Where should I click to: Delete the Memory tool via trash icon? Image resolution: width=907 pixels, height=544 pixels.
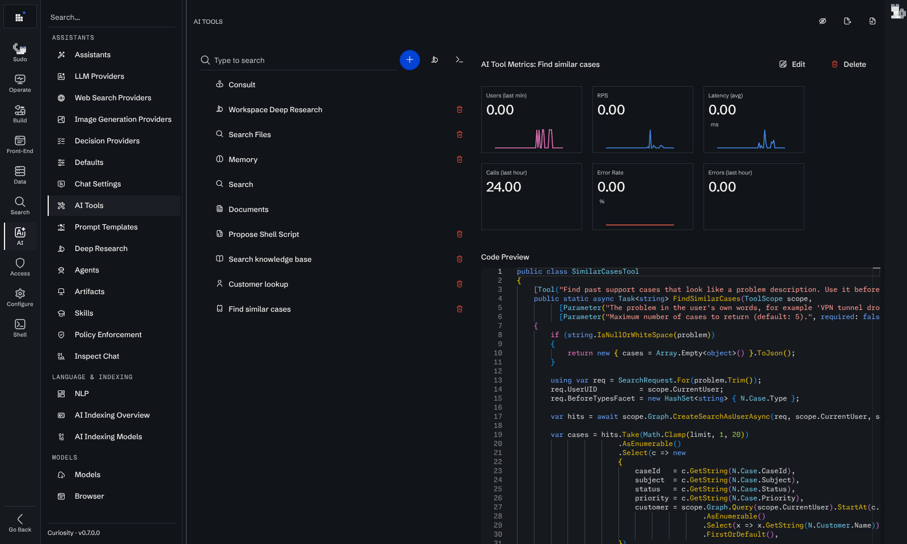(x=460, y=159)
